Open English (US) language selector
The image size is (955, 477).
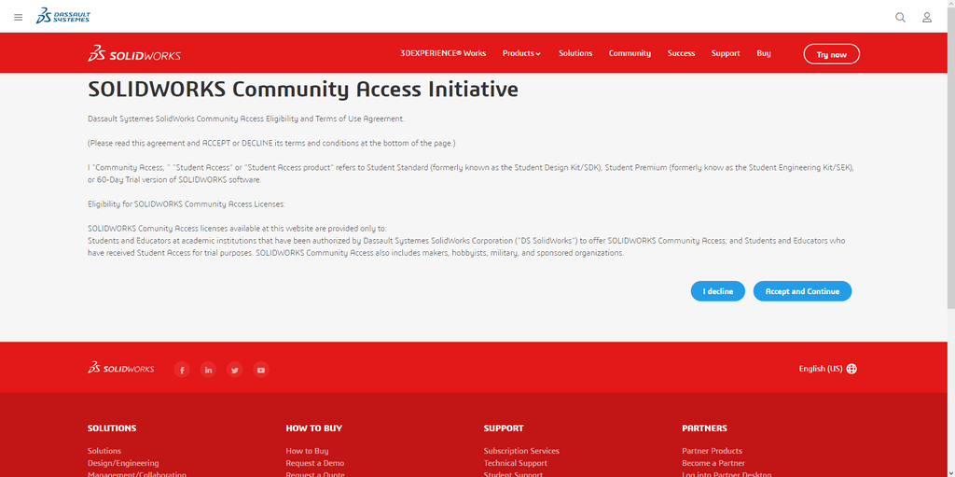click(x=827, y=369)
